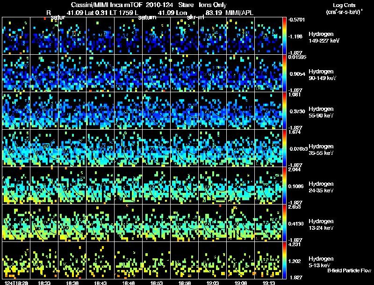Click the 'Cassini/MIMI Inca mTOF' title text
The width and height of the screenshot is (374, 285).
click(107, 5)
